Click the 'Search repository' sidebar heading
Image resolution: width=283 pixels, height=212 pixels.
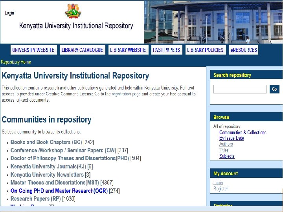pyautogui.click(x=232, y=75)
